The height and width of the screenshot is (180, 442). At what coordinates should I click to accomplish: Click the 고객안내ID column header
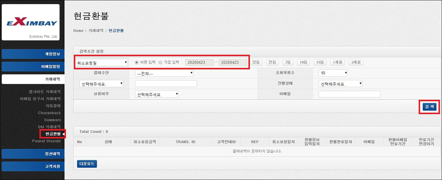[x=227, y=142]
